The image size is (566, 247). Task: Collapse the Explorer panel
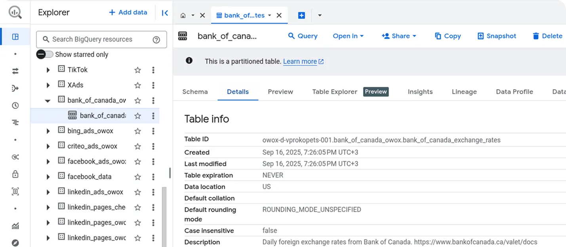pyautogui.click(x=165, y=13)
